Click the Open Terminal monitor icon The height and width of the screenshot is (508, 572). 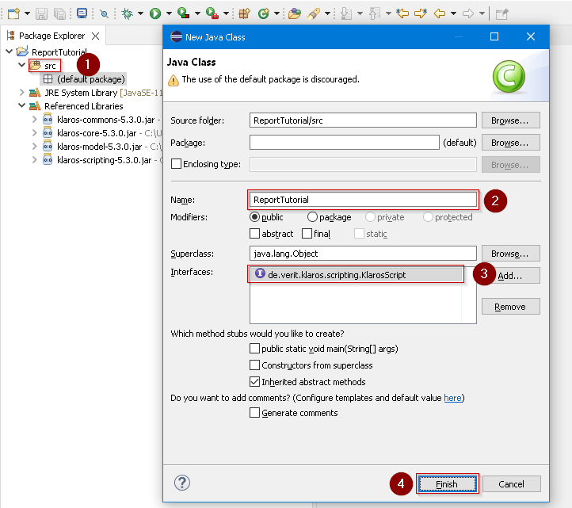click(x=82, y=13)
